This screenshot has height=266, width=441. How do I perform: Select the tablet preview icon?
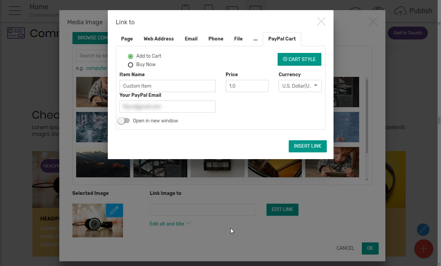[x=209, y=8]
